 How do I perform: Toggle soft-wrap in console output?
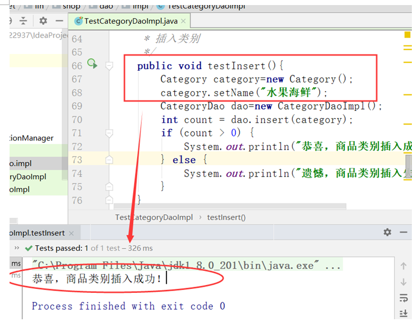pos(403,298)
